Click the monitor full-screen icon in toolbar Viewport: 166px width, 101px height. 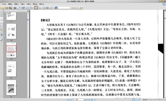23,8
